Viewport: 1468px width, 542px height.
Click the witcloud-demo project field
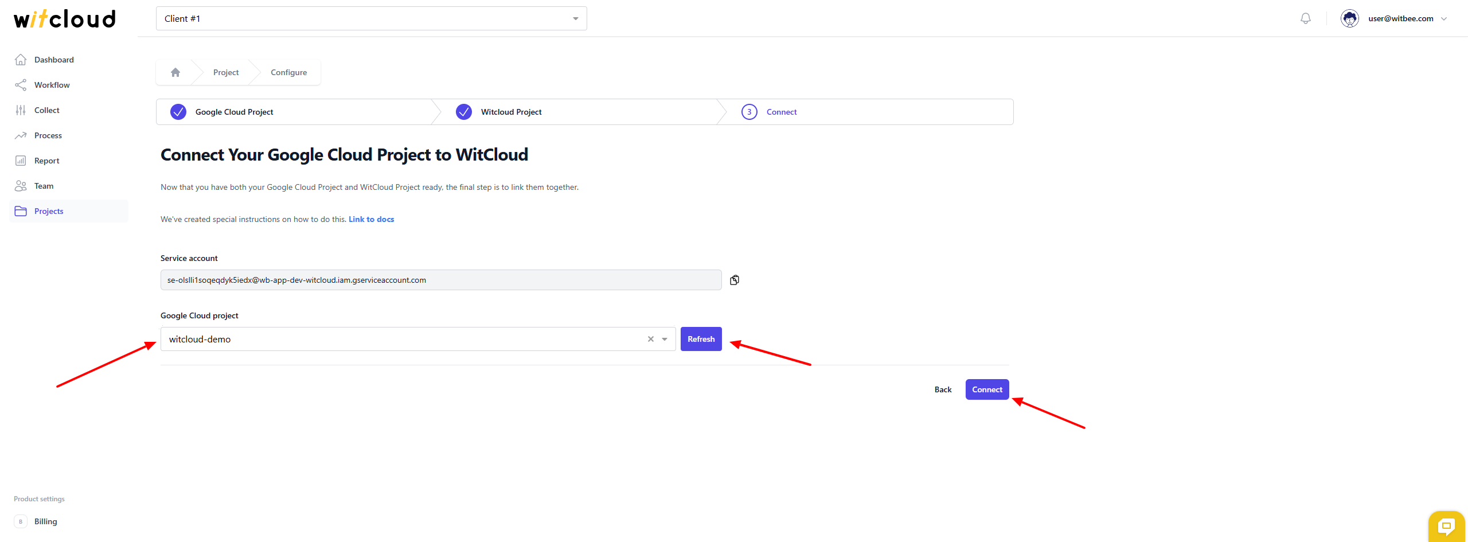(x=418, y=339)
